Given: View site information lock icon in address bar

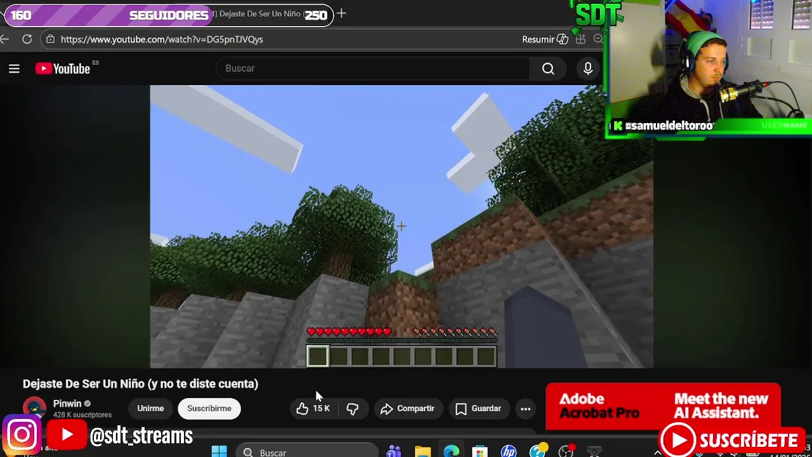Looking at the screenshot, I should tap(50, 39).
